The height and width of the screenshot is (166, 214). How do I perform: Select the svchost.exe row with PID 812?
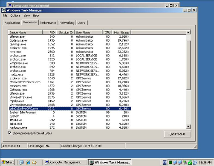pyautogui.click(x=69, y=56)
